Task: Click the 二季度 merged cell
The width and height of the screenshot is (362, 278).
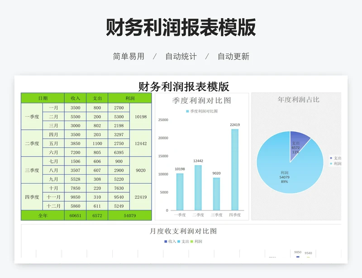Action: pyautogui.click(x=33, y=143)
